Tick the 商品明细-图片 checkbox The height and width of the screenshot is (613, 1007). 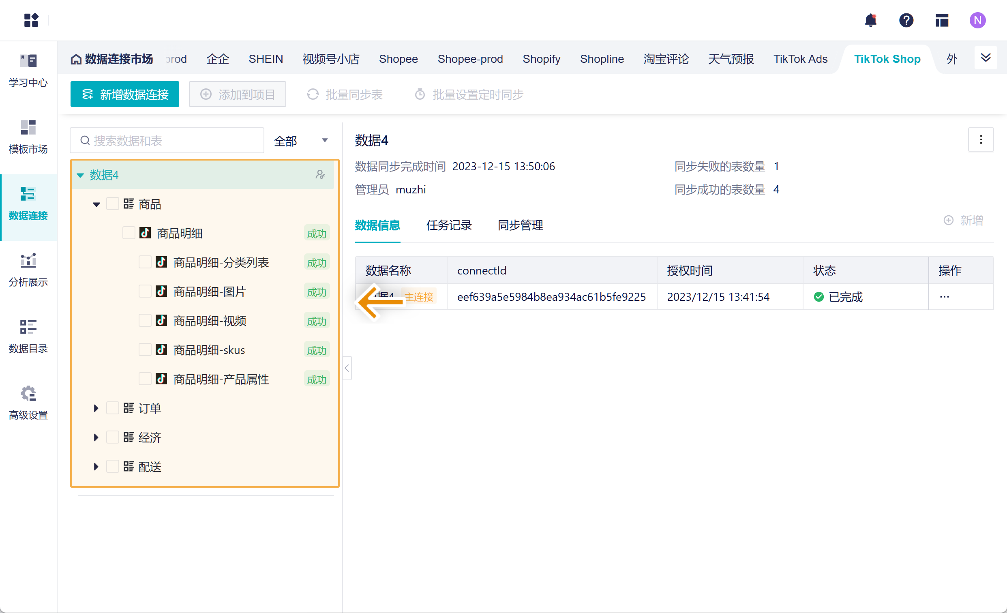point(145,291)
